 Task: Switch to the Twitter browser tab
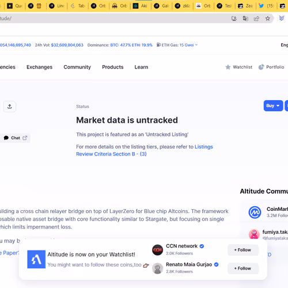click(267, 6)
